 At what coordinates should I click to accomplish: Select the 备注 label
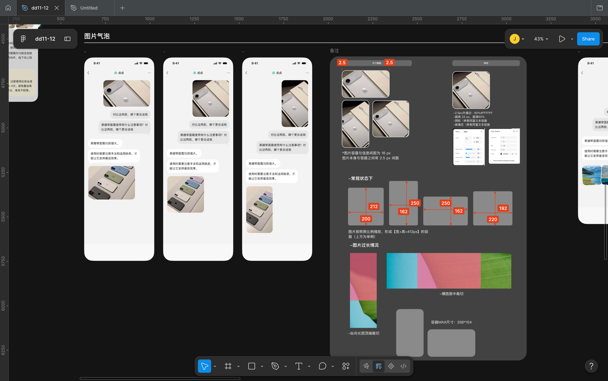[x=334, y=51]
